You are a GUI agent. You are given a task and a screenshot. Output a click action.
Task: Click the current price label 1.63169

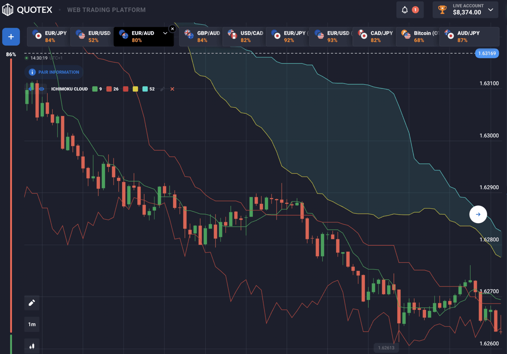[487, 53]
